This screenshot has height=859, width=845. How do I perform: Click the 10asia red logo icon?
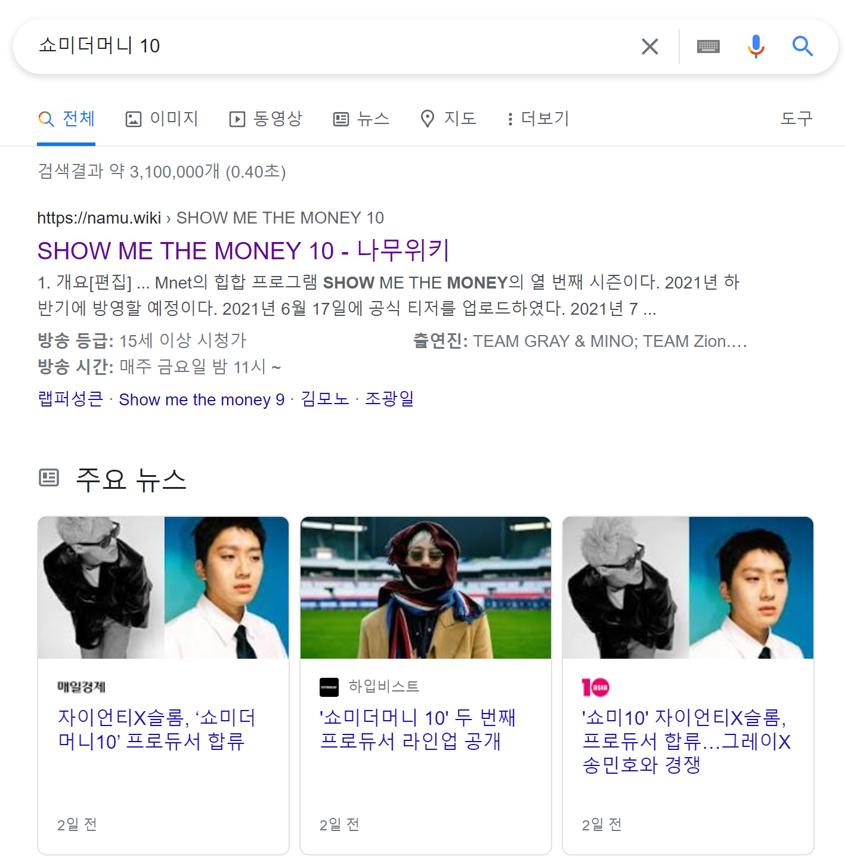[596, 687]
